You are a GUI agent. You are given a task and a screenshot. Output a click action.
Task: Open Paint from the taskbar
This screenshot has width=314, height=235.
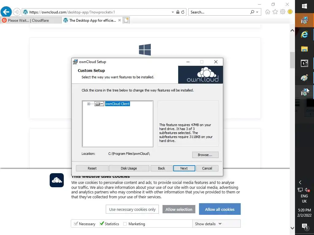point(304,78)
